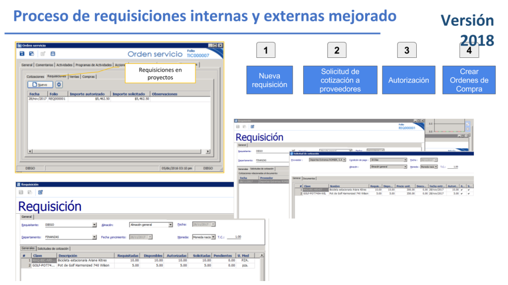Open the Moneda dropdown in the Requisición window with Fecha vencimiento
The width and height of the screenshot is (508, 285).
(x=213, y=237)
